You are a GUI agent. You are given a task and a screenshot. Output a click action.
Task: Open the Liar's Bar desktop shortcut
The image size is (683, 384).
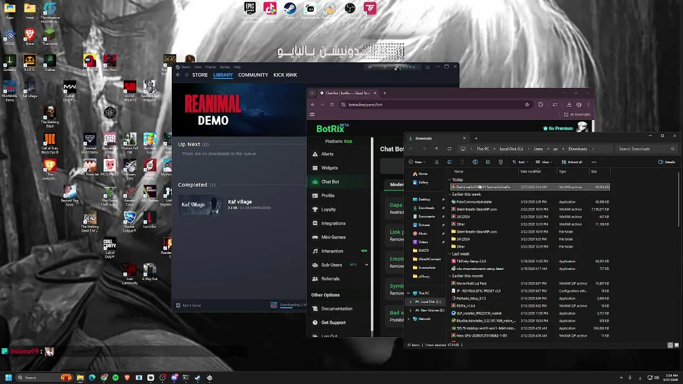click(x=150, y=220)
